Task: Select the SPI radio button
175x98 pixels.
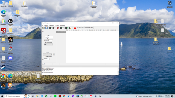Action: (x=78, y=27)
